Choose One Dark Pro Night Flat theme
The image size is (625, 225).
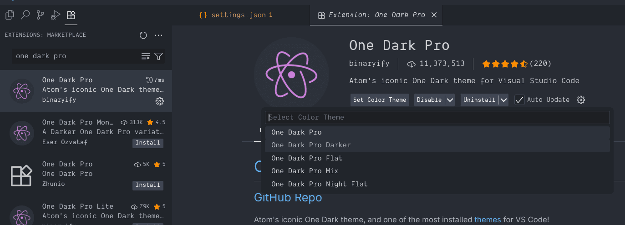[319, 184]
